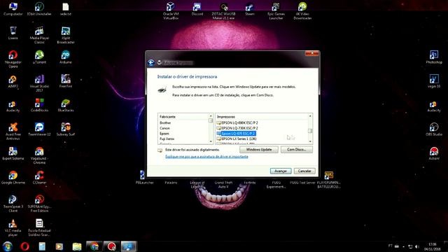Launch the Epic Games Launcher icon

tap(276, 10)
